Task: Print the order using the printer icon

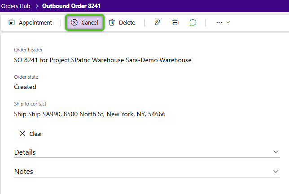Action: [175, 23]
